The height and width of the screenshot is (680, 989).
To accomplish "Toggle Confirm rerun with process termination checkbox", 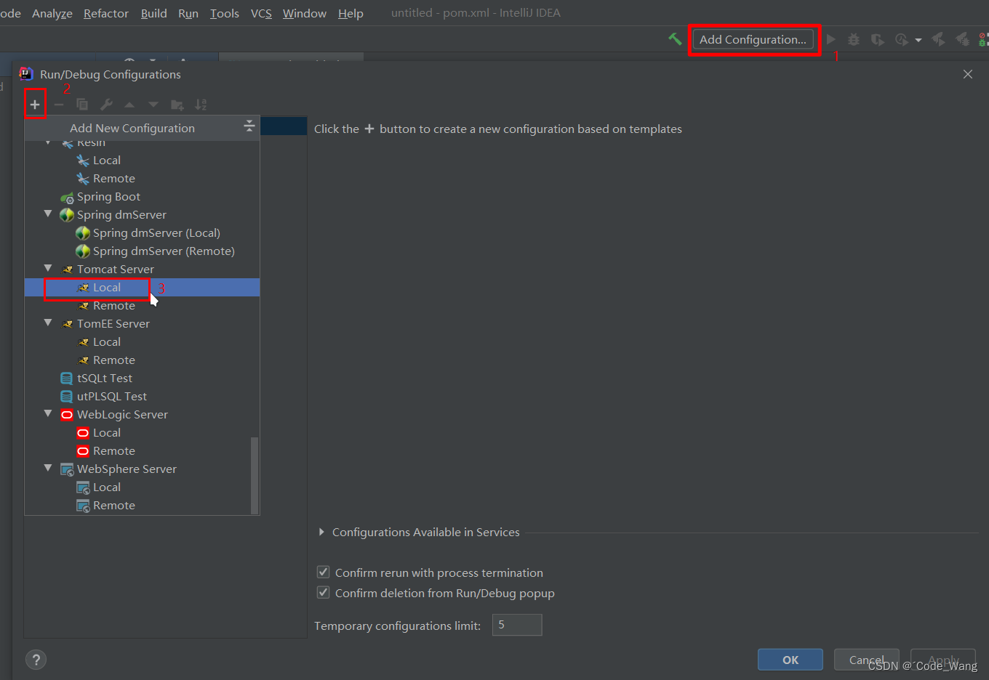I will [x=324, y=572].
